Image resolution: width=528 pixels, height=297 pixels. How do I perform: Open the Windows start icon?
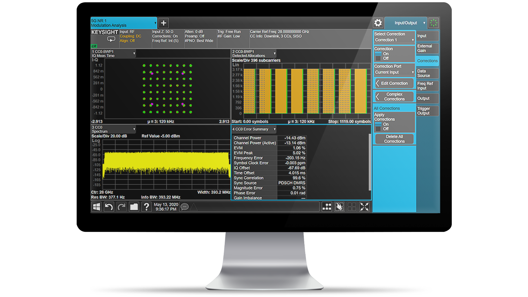click(x=96, y=207)
